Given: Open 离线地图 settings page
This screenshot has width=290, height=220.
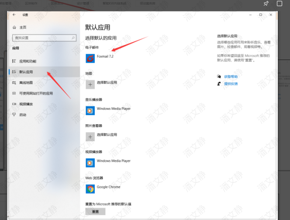Looking at the screenshot, I should tap(26, 83).
